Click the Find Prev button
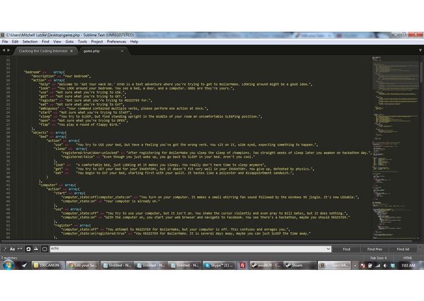This screenshot has height=301, width=424. (x=375, y=249)
